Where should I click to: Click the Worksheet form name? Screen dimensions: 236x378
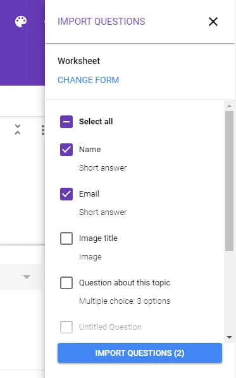tap(78, 61)
